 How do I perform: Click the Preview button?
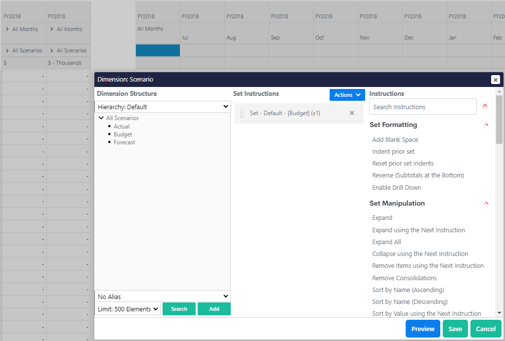pyautogui.click(x=422, y=329)
